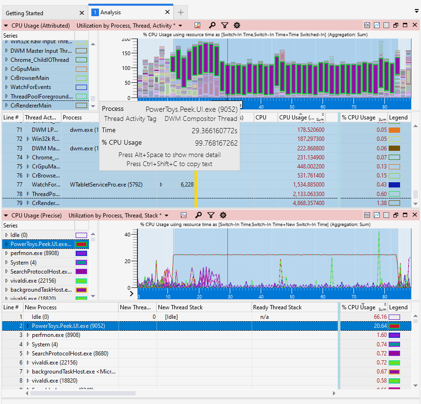Close the Getting Started tab

(82, 13)
